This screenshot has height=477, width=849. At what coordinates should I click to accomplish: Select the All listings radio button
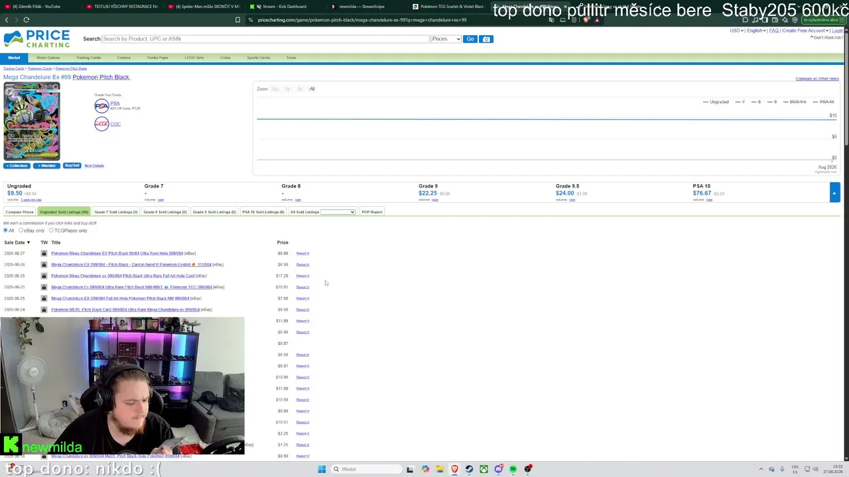[5, 231]
